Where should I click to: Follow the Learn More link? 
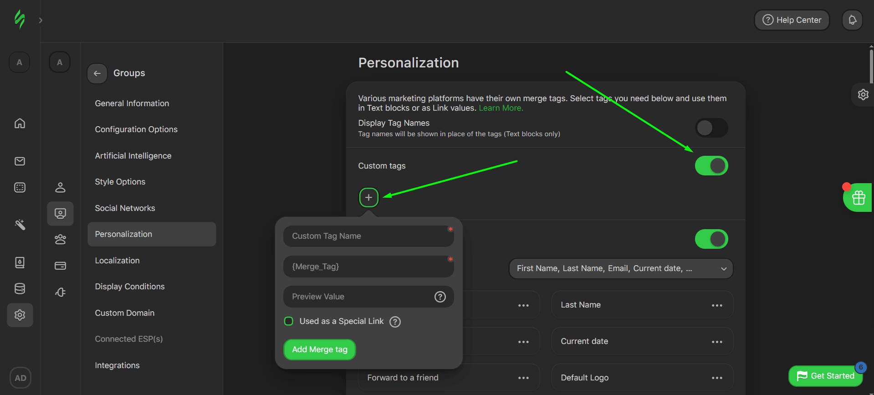(x=501, y=108)
